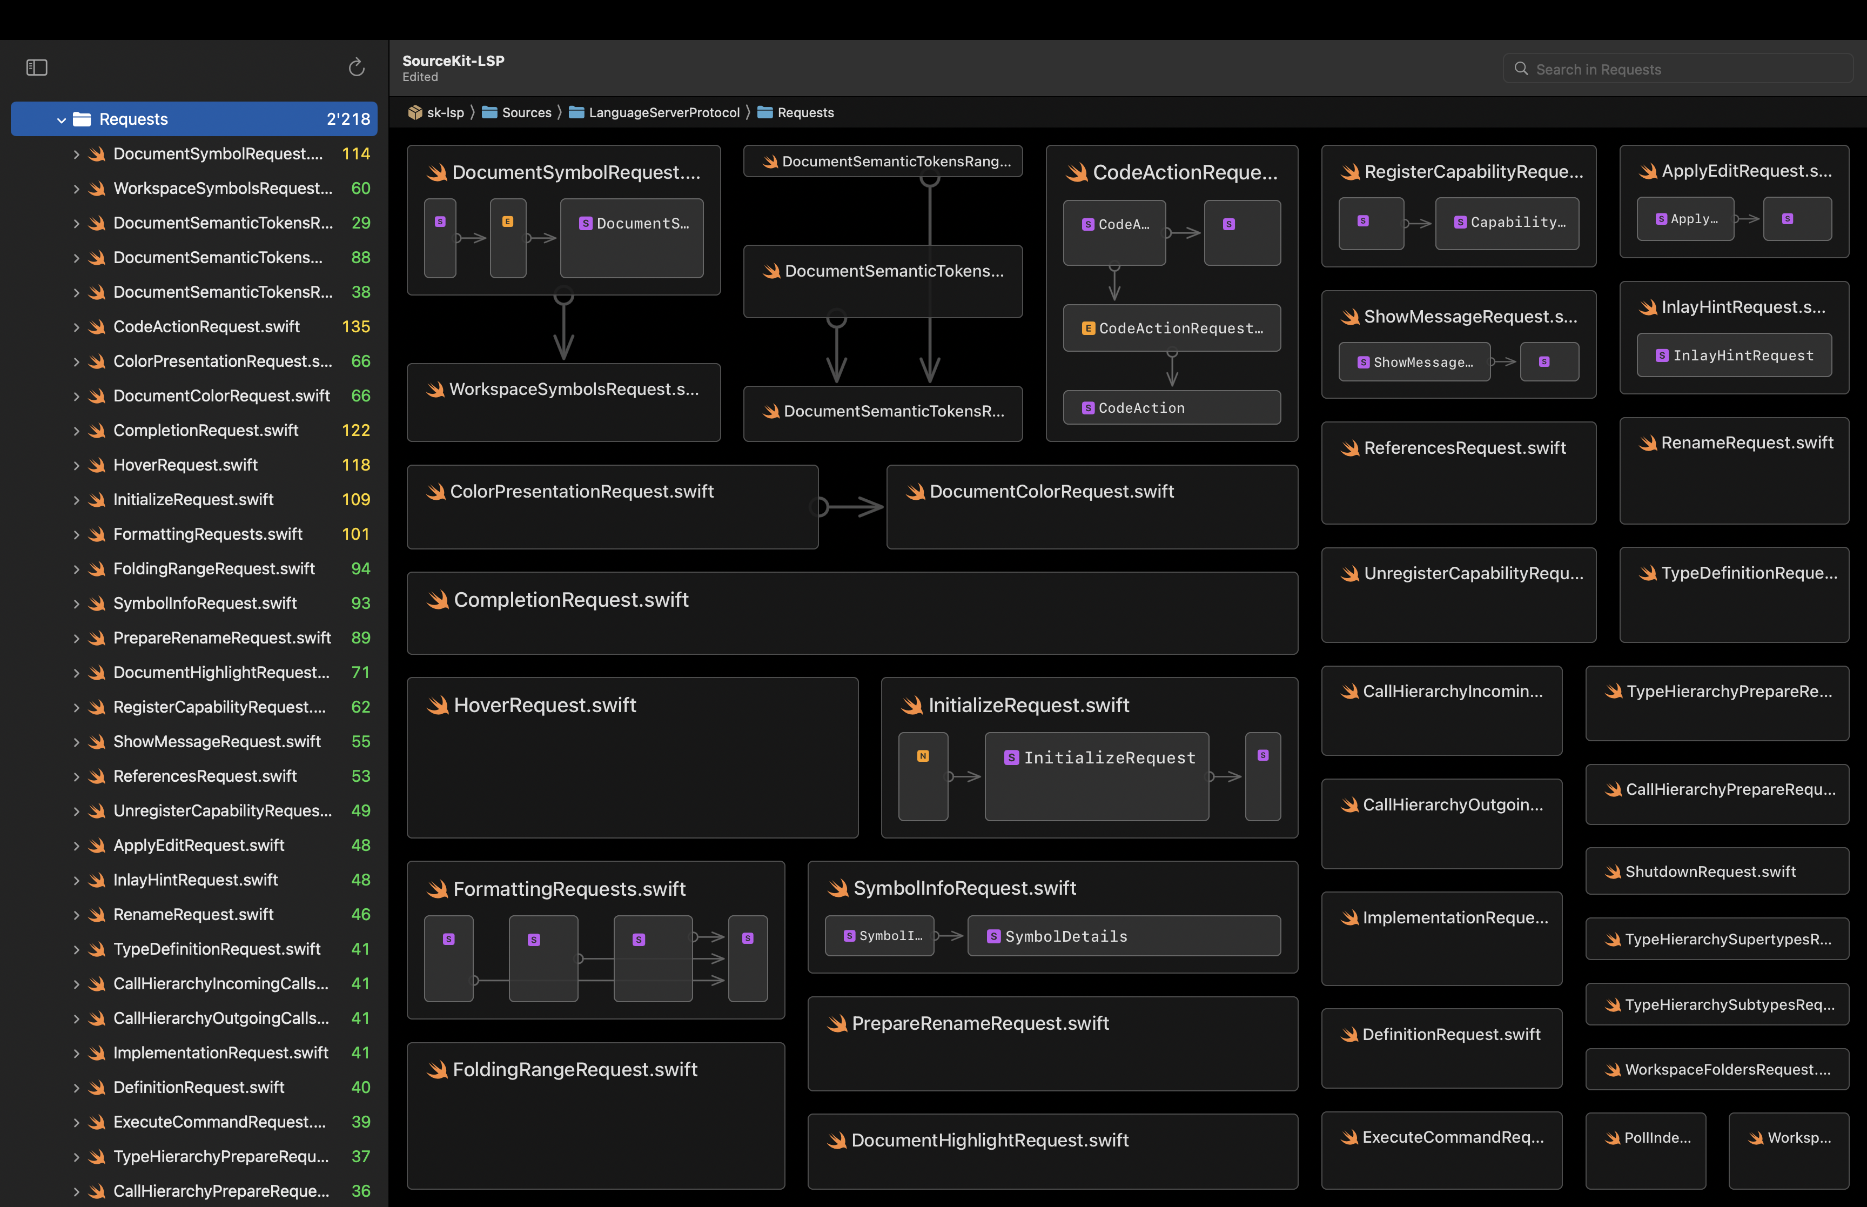This screenshot has width=1867, height=1207.
Task: Expand ShowMessageRequest.swift row chevron
Action: click(76, 742)
